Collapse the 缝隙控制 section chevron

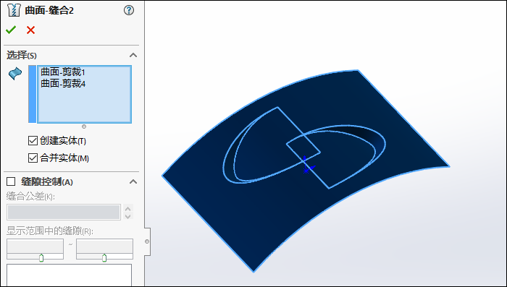133,181
